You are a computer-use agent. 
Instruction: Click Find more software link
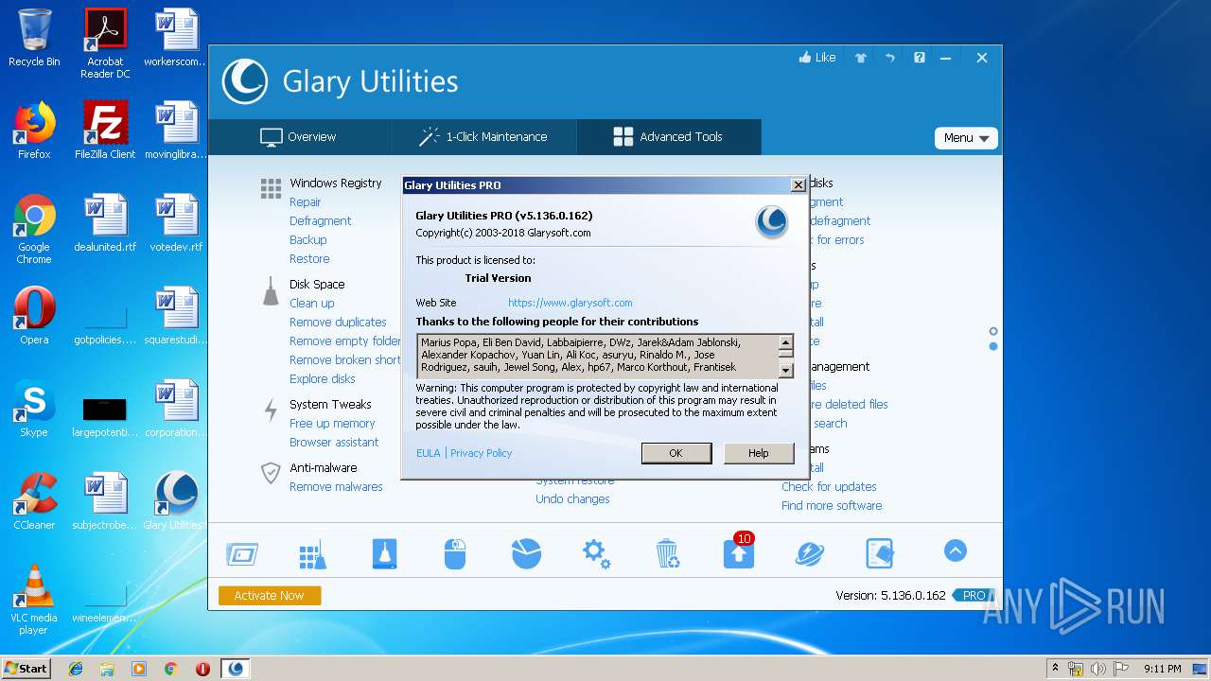pos(832,506)
